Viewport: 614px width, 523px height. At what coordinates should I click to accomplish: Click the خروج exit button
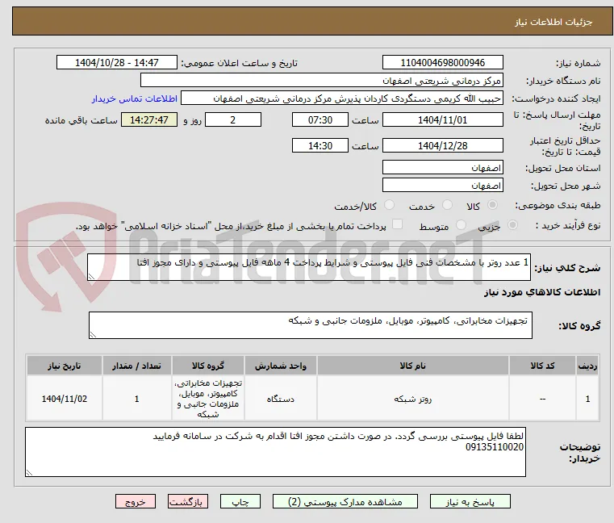click(136, 501)
